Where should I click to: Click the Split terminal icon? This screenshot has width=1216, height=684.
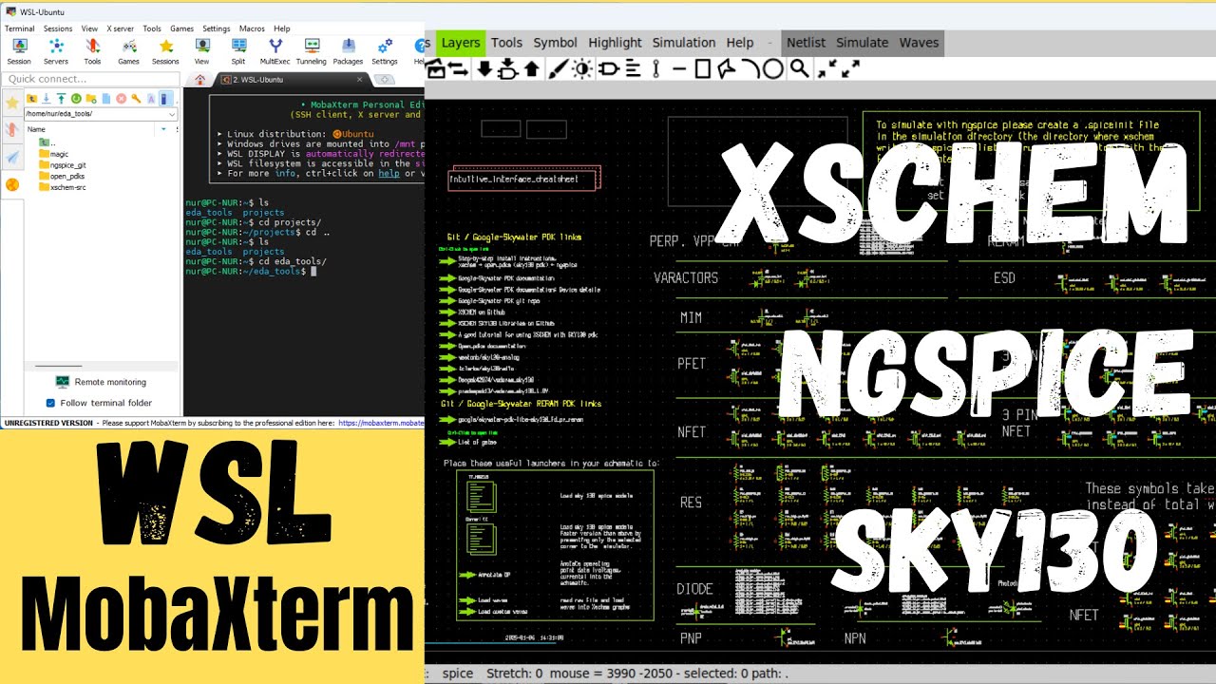(238, 51)
